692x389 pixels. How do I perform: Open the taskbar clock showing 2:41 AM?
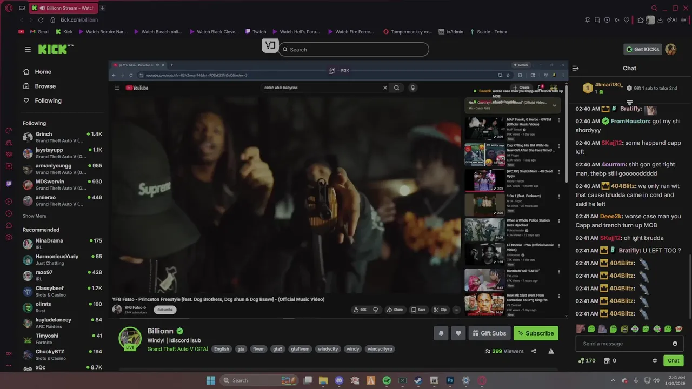point(676,380)
